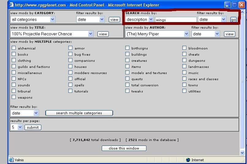This screenshot has height=164, width=247.
Task: Select models and textures checkbox
Action: (127, 72)
